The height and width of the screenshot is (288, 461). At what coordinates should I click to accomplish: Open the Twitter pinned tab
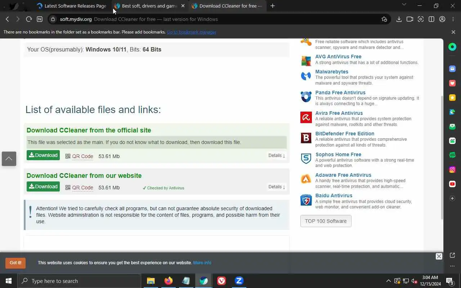click(x=13, y=6)
